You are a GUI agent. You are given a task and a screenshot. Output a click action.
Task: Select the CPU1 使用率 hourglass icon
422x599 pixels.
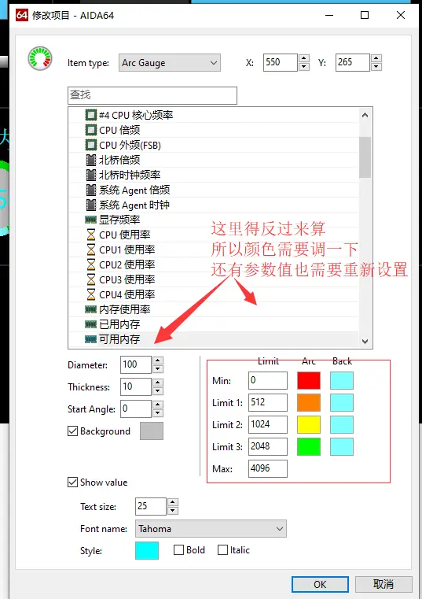91,250
